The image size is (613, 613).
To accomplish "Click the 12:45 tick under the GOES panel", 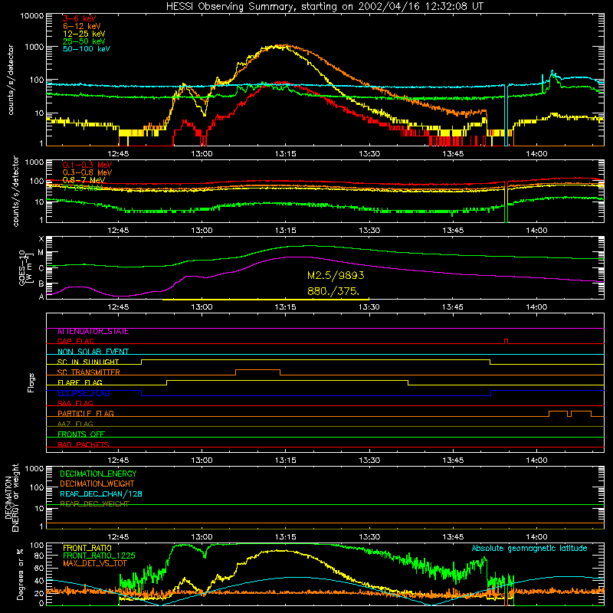I will pos(118,307).
